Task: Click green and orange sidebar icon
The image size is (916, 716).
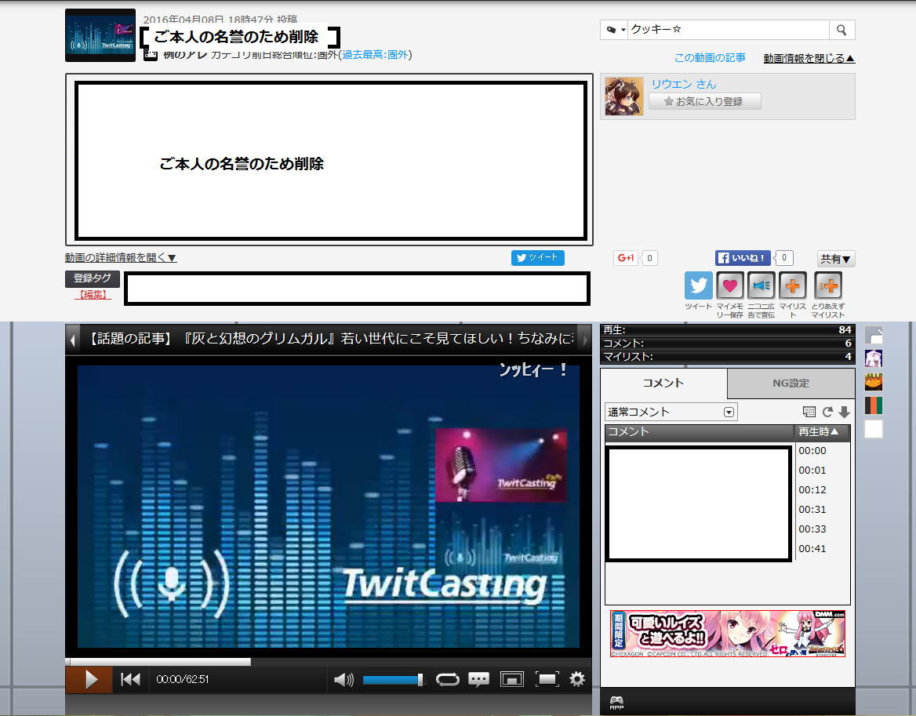Action: 874,405
